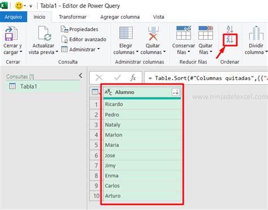
Task: Click the Excel logo icon
Action: tap(3, 5)
